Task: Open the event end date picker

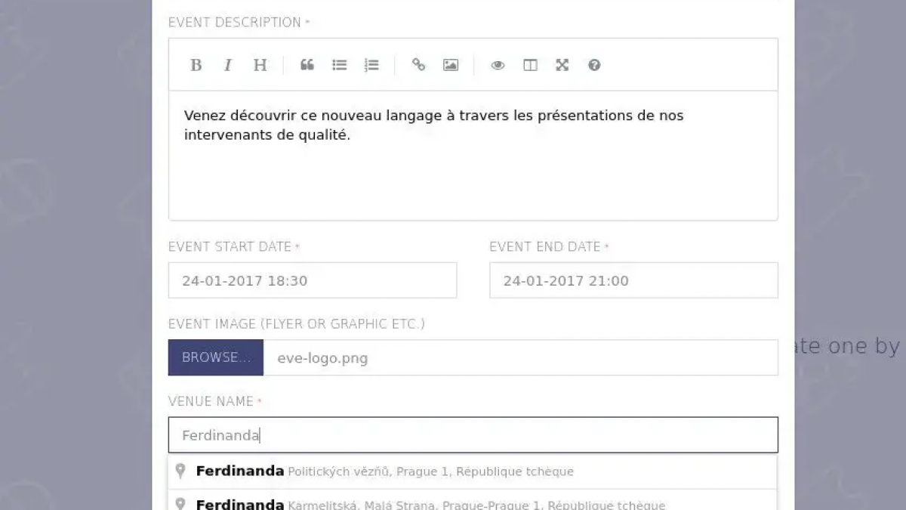Action: [x=633, y=280]
